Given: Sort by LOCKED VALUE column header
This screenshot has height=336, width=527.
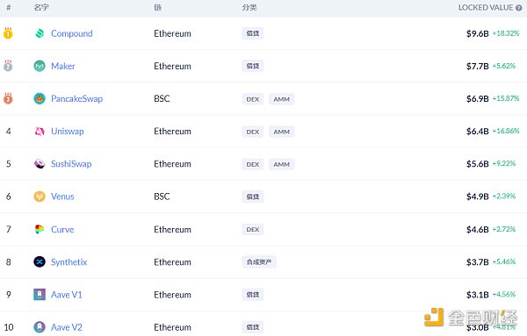Looking at the screenshot, I should click(486, 8).
